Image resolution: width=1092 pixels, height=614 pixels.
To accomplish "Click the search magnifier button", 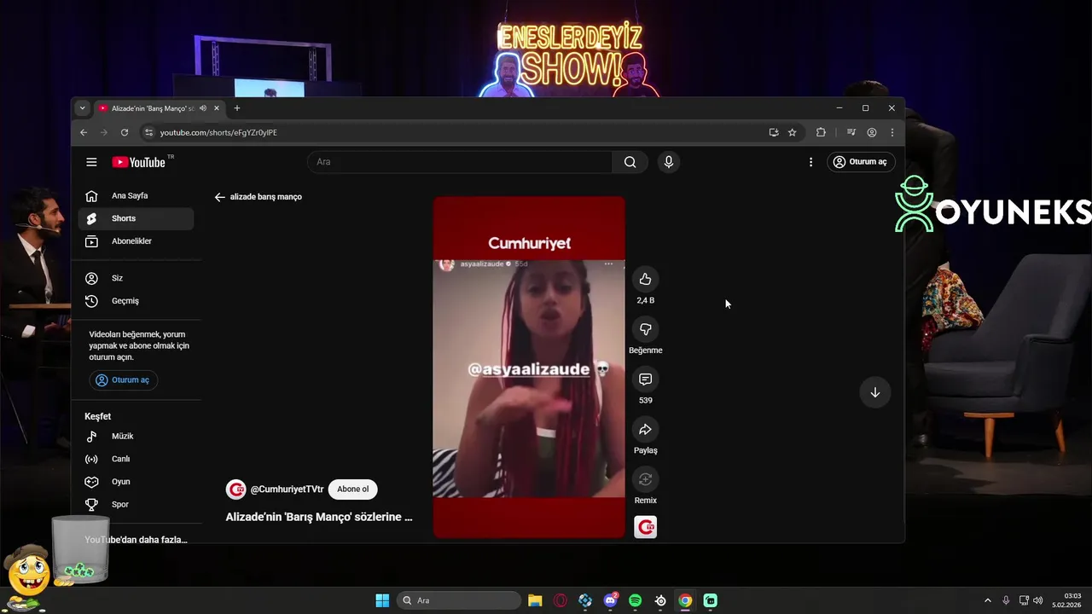I will (x=630, y=162).
